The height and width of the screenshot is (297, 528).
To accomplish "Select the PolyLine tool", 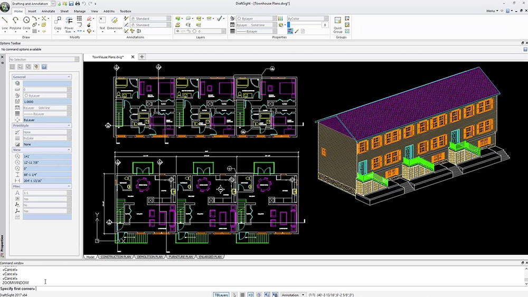I will [15, 23].
